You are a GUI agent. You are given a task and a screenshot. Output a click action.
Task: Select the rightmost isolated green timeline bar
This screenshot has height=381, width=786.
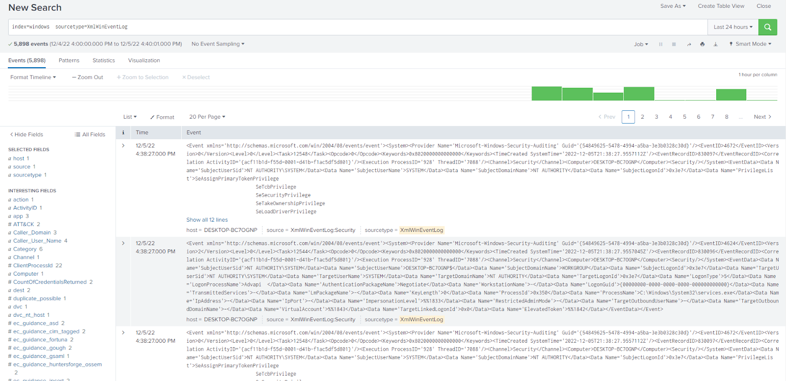(x=731, y=95)
